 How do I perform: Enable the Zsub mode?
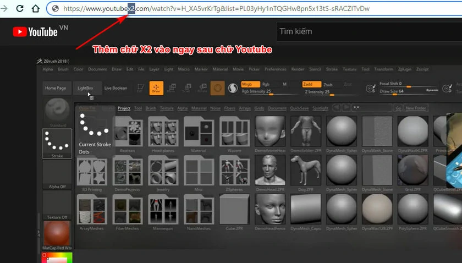tap(328, 85)
